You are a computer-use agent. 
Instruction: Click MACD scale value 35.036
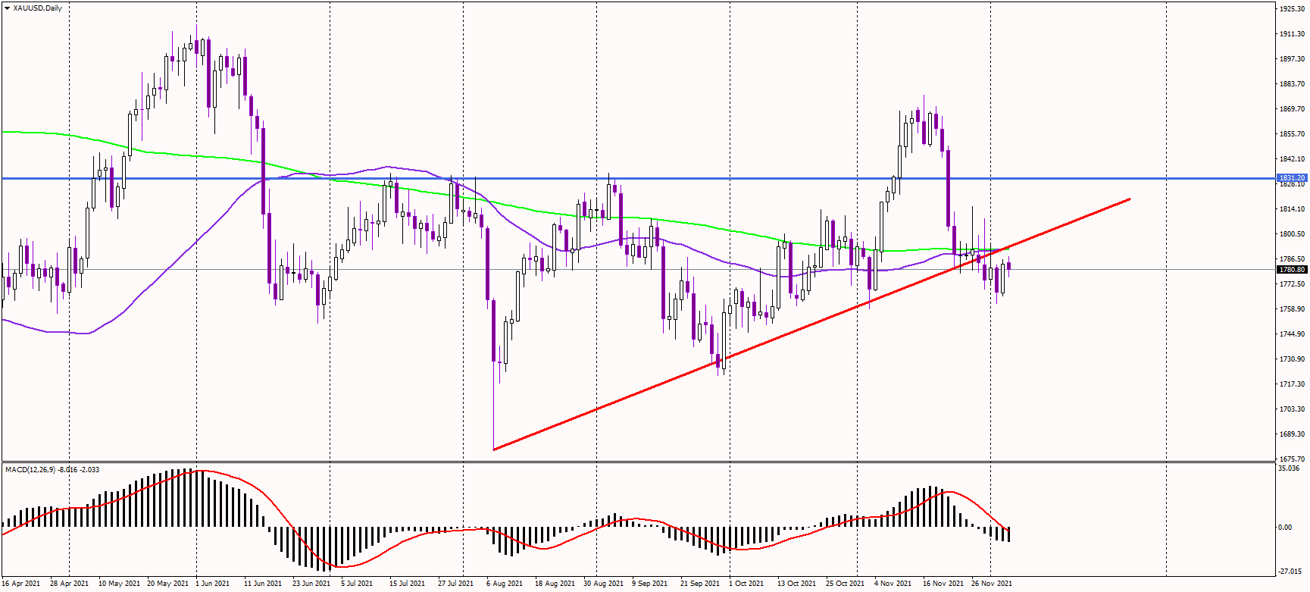pyautogui.click(x=1290, y=468)
